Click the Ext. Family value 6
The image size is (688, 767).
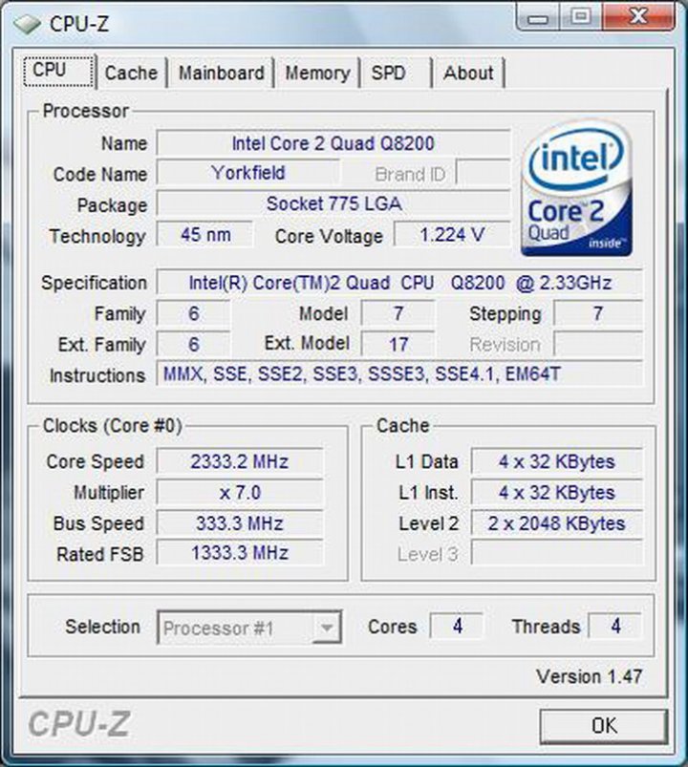click(x=193, y=345)
